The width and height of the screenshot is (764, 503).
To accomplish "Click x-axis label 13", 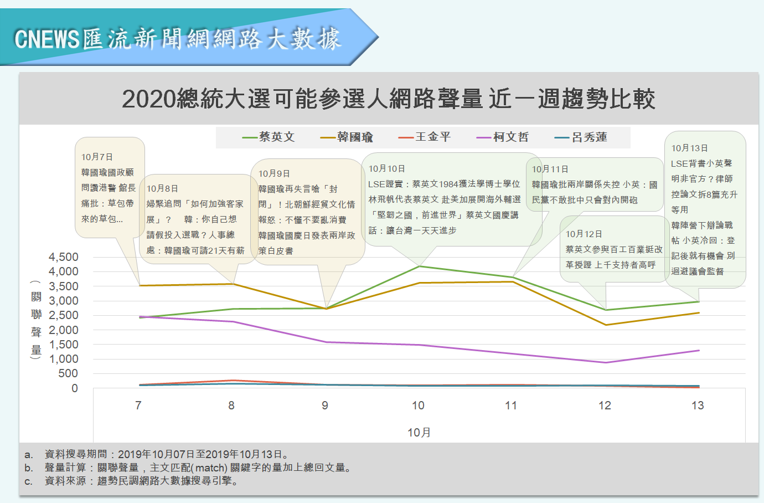I will (x=698, y=406).
